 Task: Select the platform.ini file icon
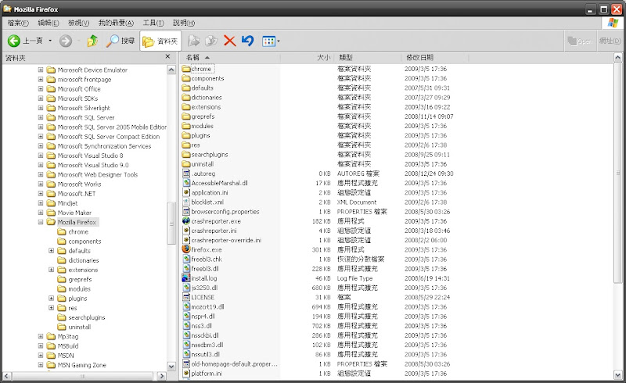[186, 374]
